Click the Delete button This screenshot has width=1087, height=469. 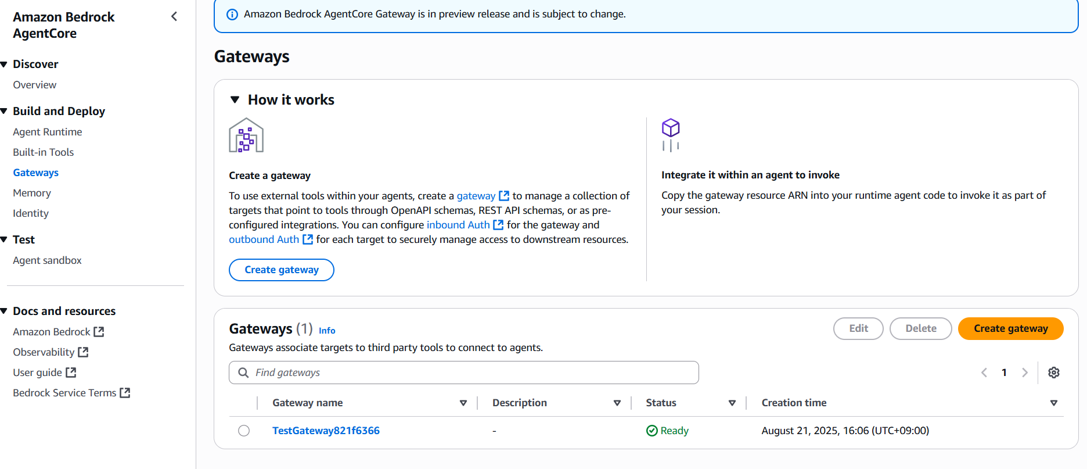click(921, 328)
